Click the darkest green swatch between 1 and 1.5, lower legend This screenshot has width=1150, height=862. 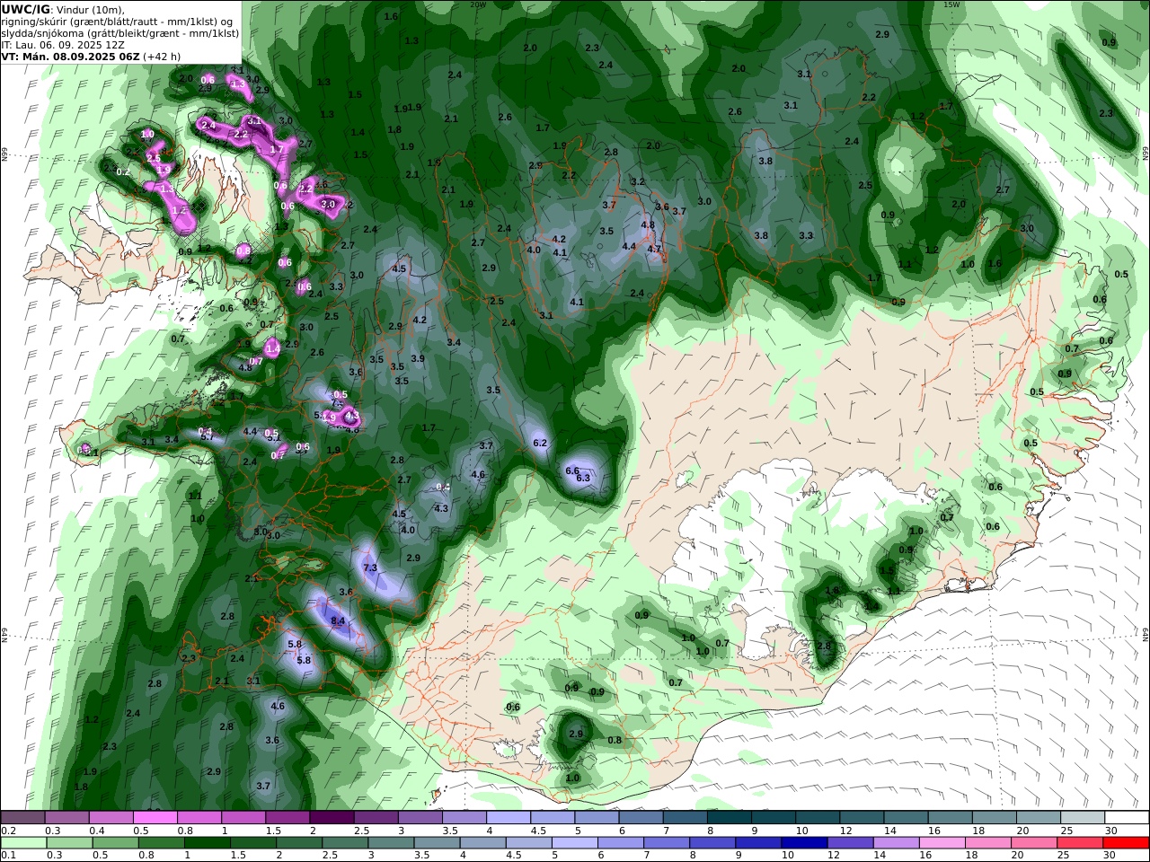pyautogui.click(x=208, y=842)
